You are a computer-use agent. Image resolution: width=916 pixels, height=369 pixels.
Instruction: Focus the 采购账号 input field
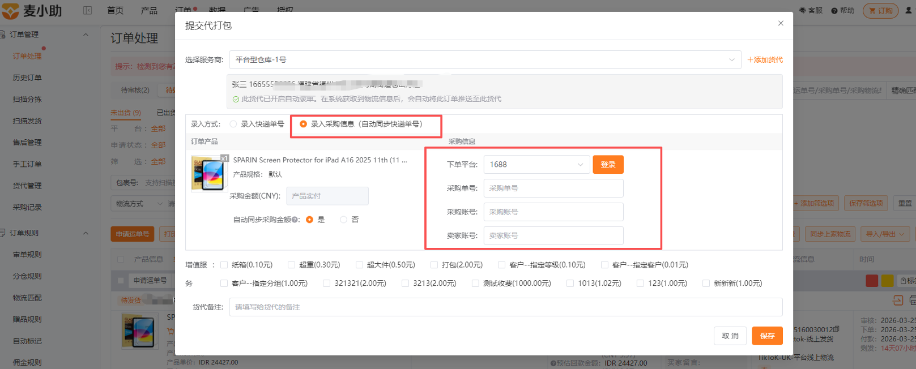click(553, 212)
